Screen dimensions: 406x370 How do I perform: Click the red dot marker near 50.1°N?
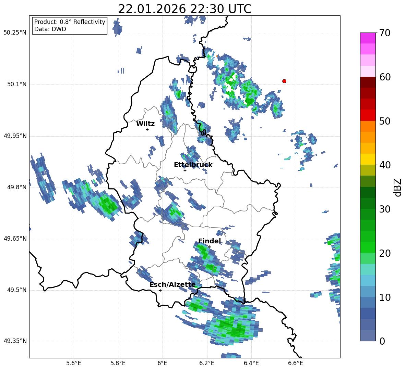coord(284,81)
